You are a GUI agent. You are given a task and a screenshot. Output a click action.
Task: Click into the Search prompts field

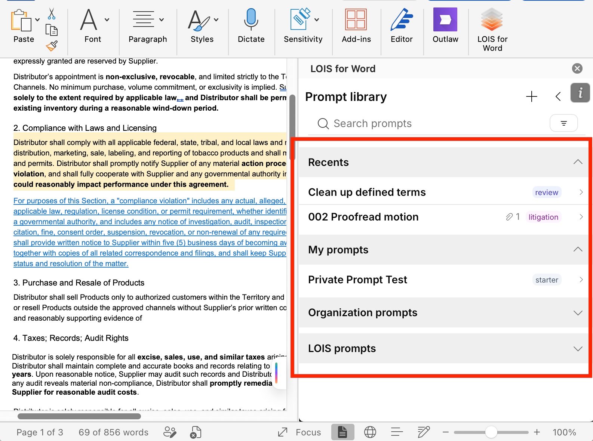click(x=428, y=123)
